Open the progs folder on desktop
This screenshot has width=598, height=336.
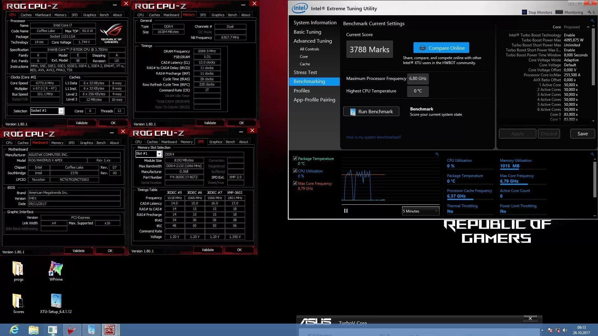(18, 268)
